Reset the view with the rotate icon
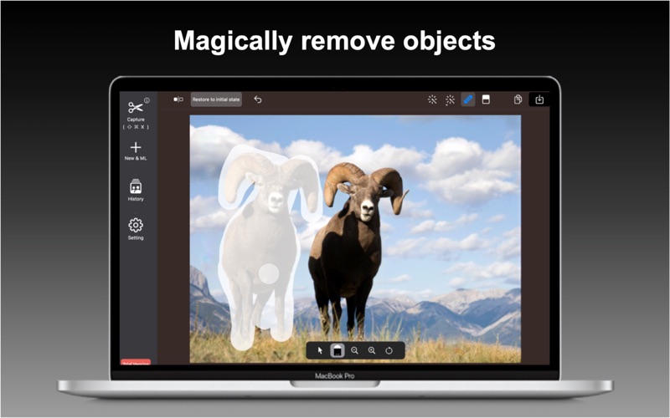Image resolution: width=670 pixels, height=418 pixels. (389, 350)
